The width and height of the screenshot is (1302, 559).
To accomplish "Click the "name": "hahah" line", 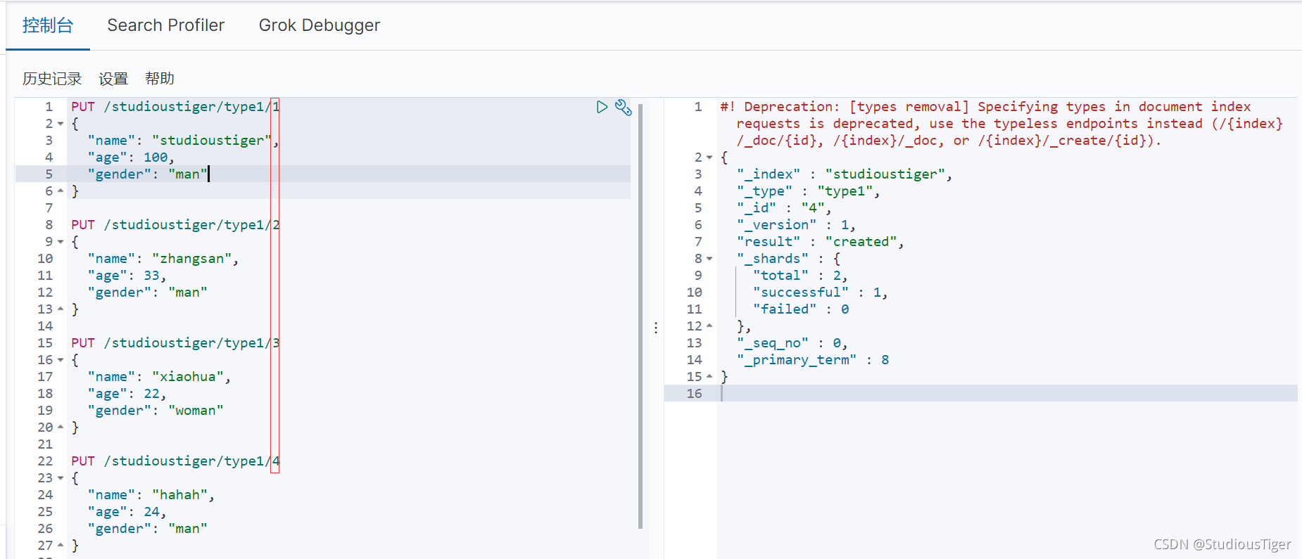I will 151,495.
